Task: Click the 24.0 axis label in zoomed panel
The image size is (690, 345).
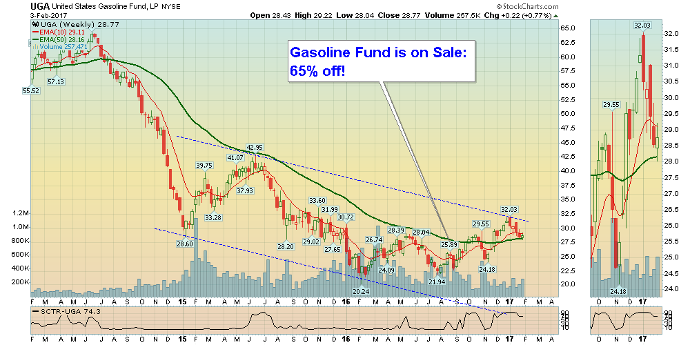Action: click(670, 289)
